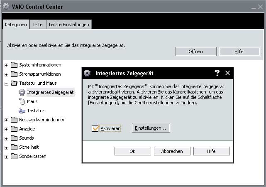Image resolution: width=266 pixels, height=187 pixels.
Task: Toggle the Aktivieren checkbox
Action: pos(95,128)
